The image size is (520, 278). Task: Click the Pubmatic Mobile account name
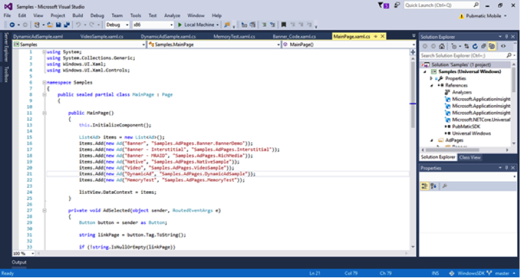click(484, 16)
